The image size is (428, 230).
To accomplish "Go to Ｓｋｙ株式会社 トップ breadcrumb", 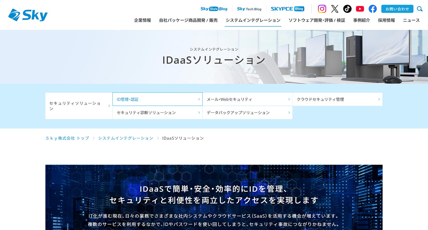I will 67,138.
